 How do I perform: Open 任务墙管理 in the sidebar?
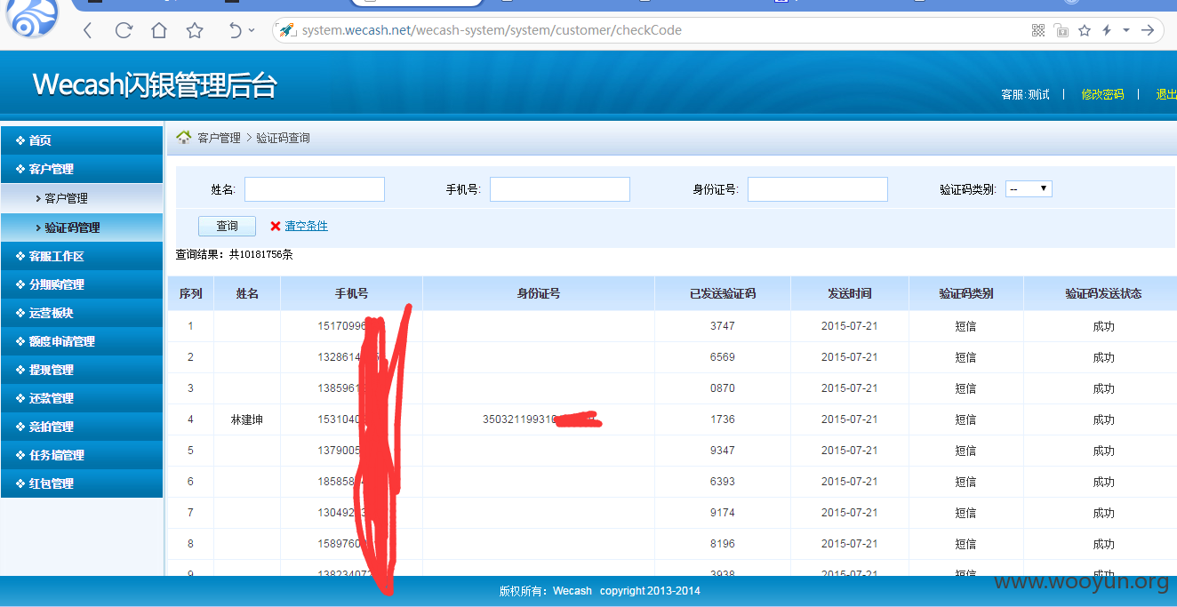82,455
